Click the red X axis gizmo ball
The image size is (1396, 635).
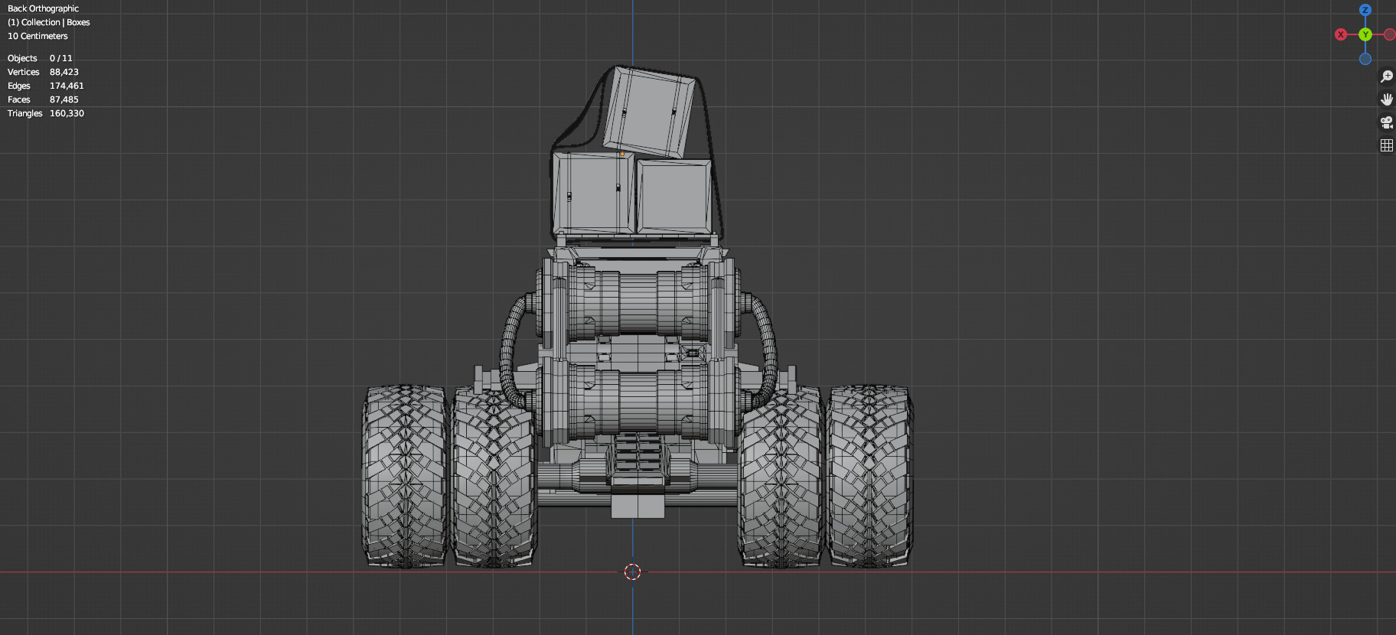click(x=1341, y=34)
